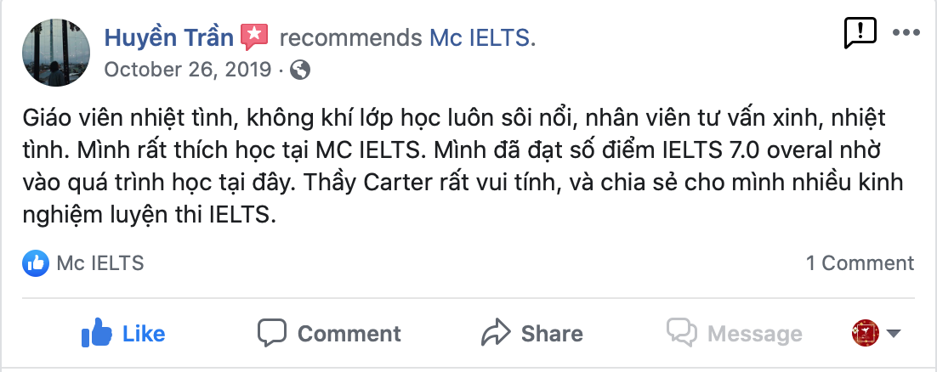
Task: Open Huyền Trần's profile picture
Action: 56,52
